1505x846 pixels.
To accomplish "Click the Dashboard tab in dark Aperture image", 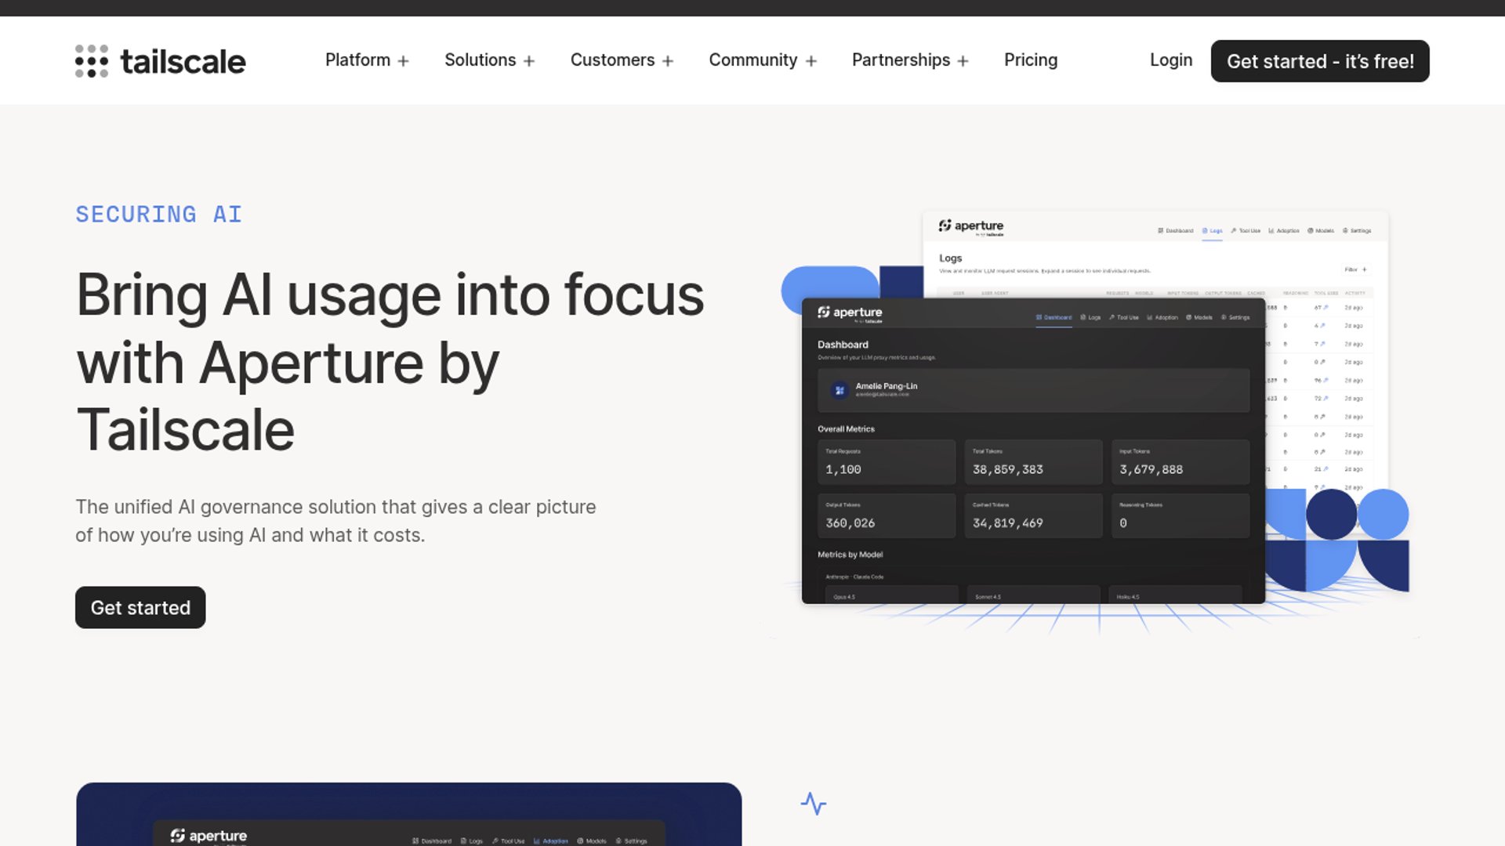I will (1053, 317).
